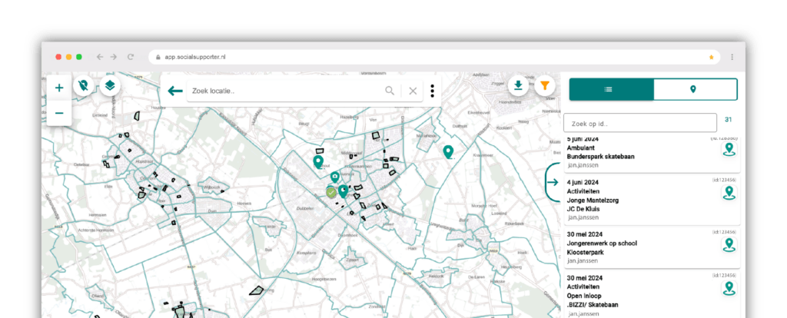Click the magnifier in Zoek locatie field
The width and height of the screenshot is (787, 318).
[x=390, y=91]
